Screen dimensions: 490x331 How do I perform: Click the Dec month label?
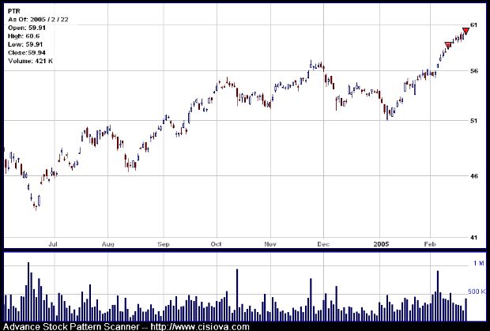[x=323, y=244]
